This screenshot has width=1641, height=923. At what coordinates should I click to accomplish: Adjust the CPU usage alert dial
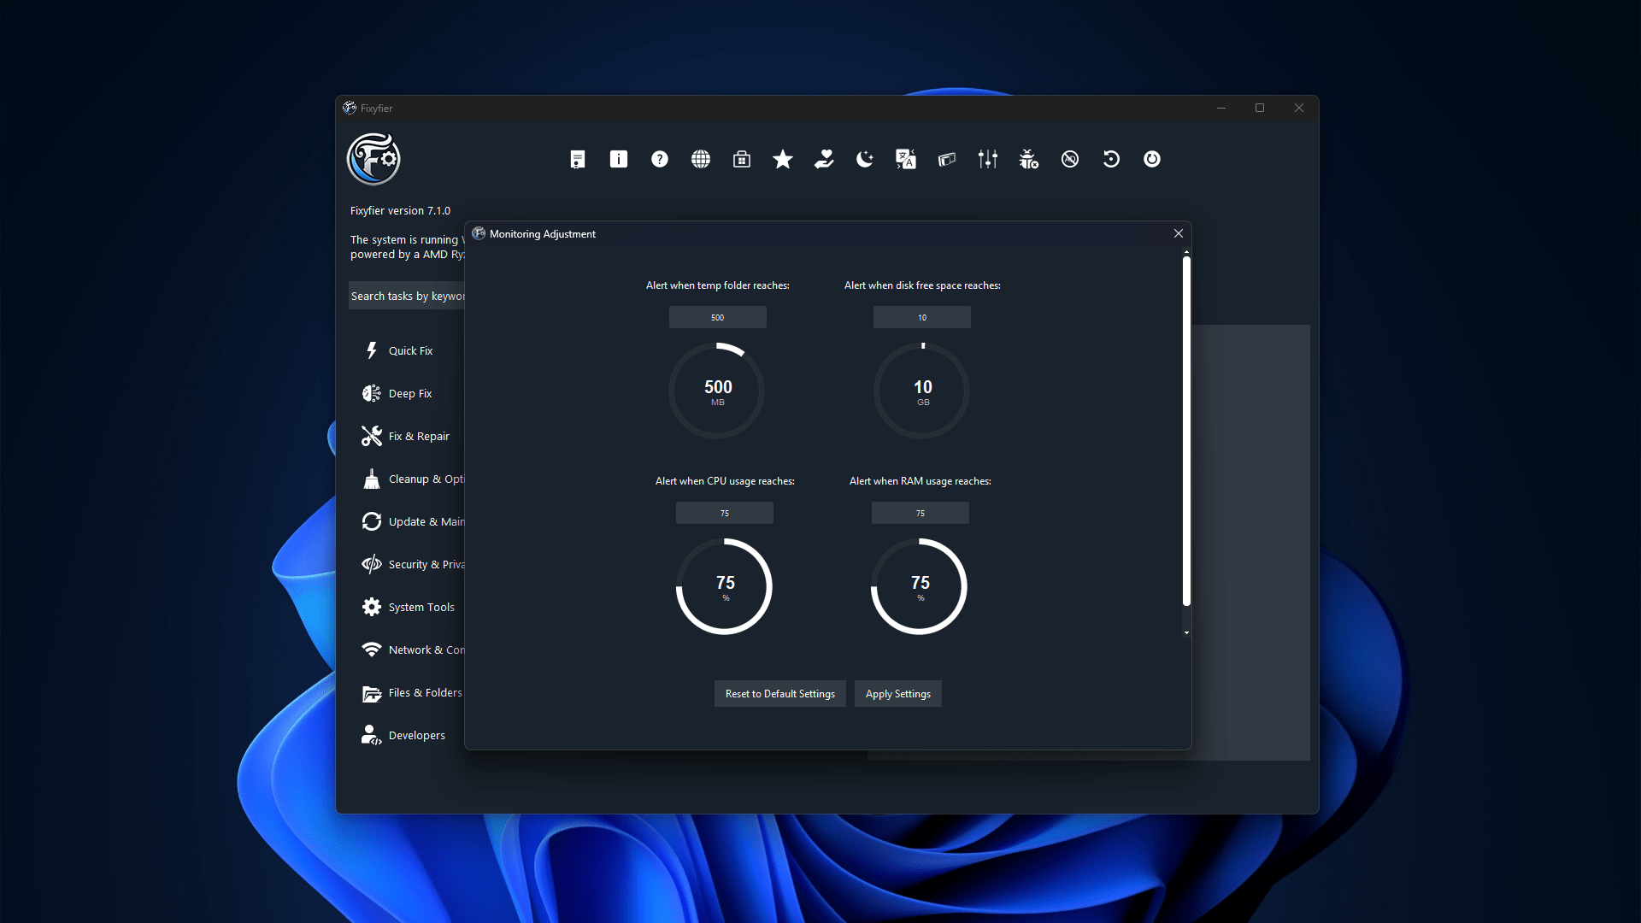point(725,585)
